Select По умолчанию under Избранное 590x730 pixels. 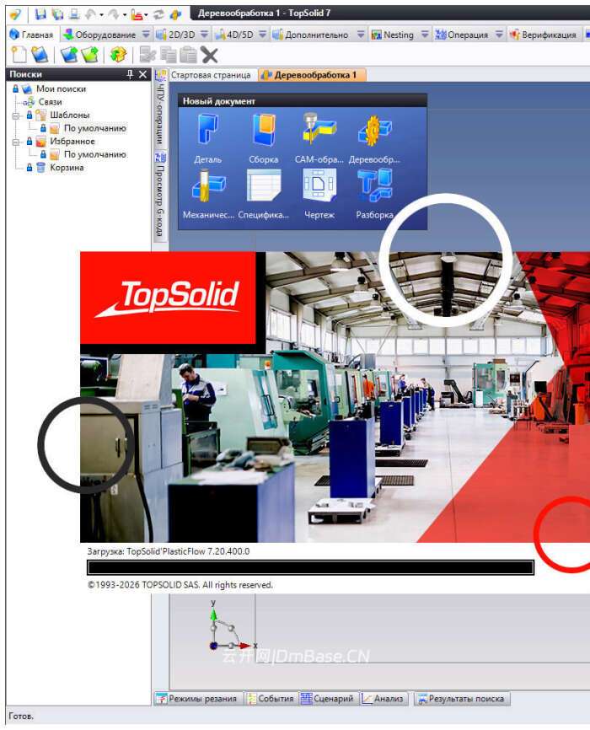(94, 154)
